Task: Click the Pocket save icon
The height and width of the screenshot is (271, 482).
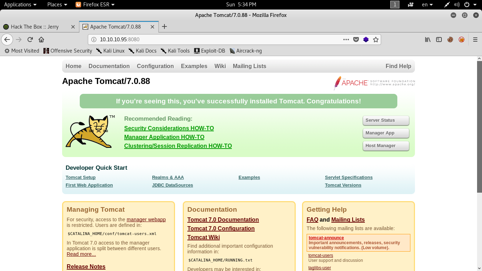Action: (x=356, y=40)
